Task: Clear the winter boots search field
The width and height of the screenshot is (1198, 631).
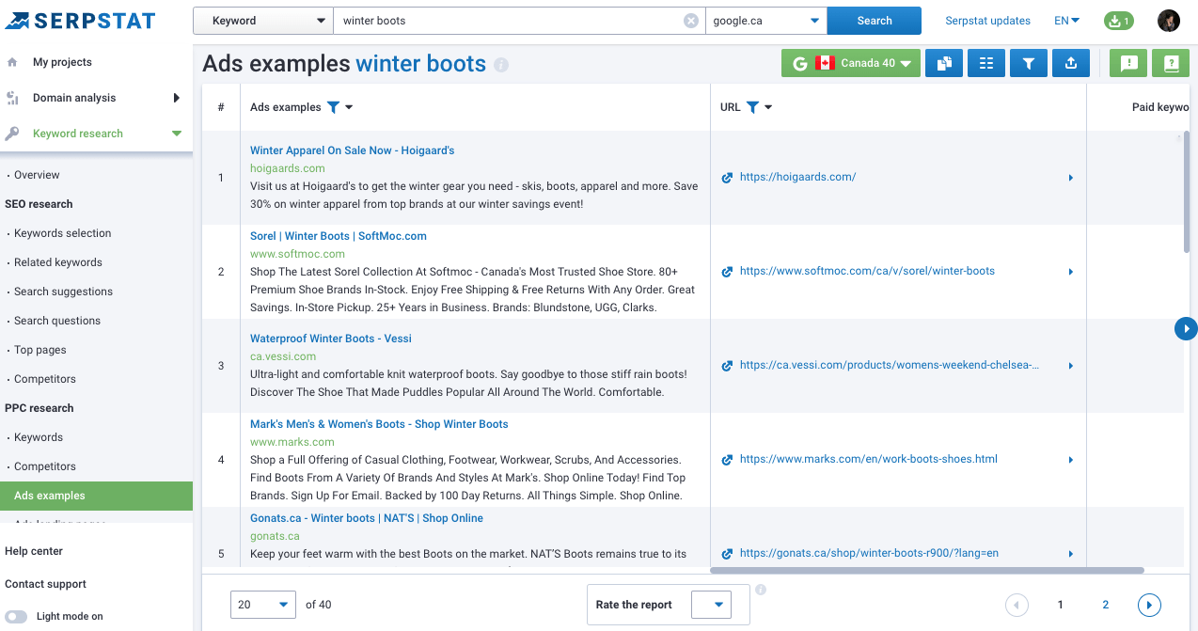Action: point(691,21)
